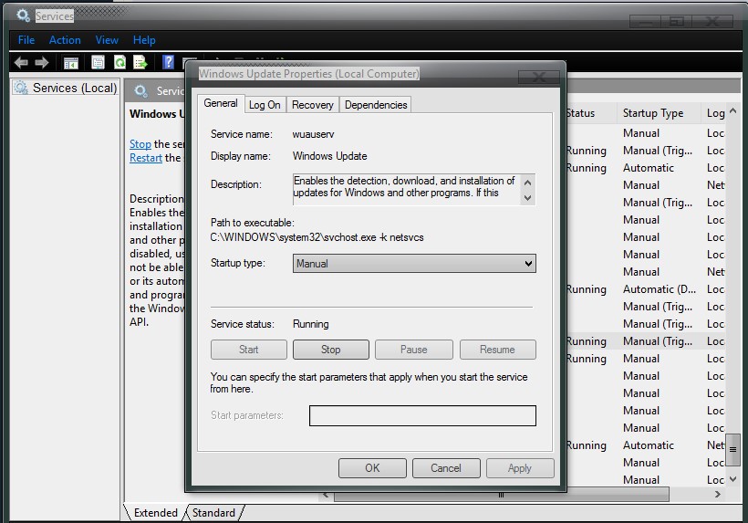Switch to the Log On tab
Viewport: 748px width, 523px height.
(x=265, y=105)
